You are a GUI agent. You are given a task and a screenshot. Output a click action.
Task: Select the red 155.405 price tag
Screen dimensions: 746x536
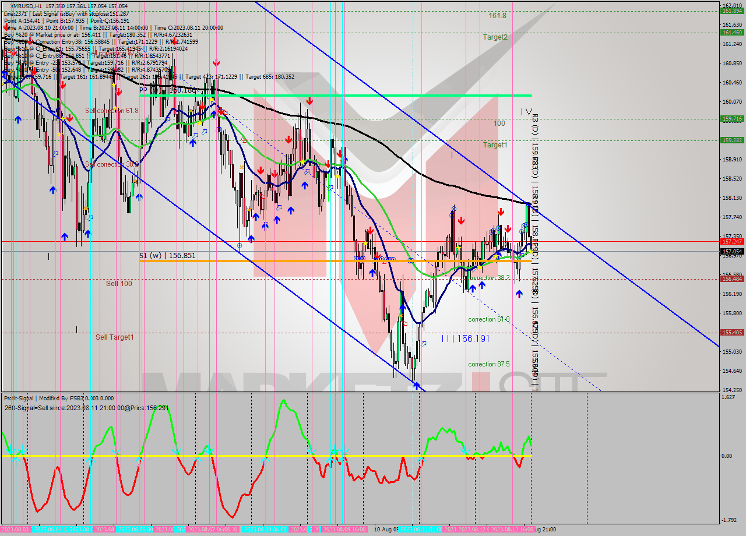tap(731, 333)
